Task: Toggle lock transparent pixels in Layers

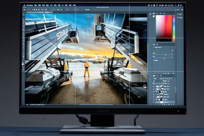Action: pyautogui.click(x=156, y=83)
